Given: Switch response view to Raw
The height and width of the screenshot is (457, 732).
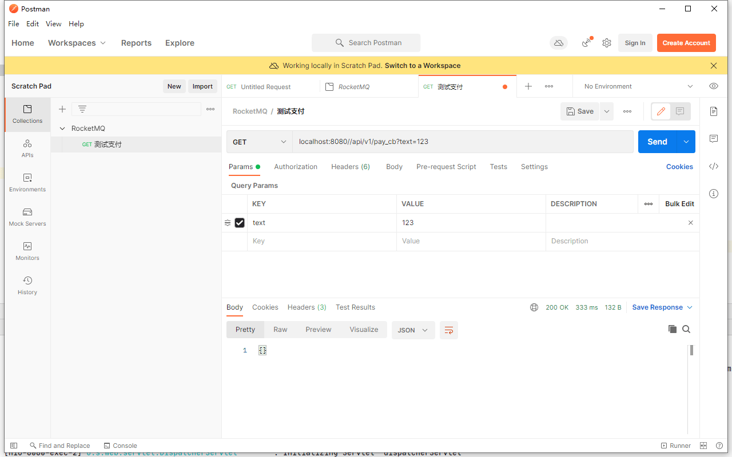Looking at the screenshot, I should click(x=280, y=330).
